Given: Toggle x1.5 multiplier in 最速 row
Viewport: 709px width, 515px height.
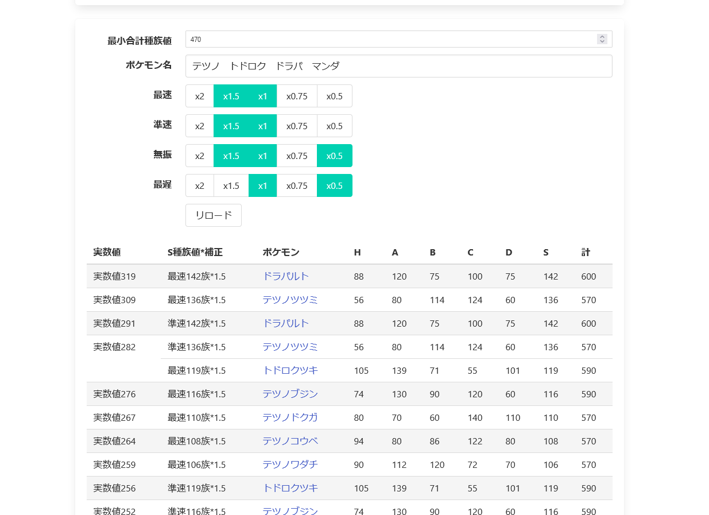Looking at the screenshot, I should (231, 96).
